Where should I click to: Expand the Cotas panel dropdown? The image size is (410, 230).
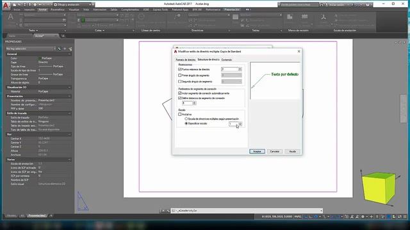pos(100,31)
